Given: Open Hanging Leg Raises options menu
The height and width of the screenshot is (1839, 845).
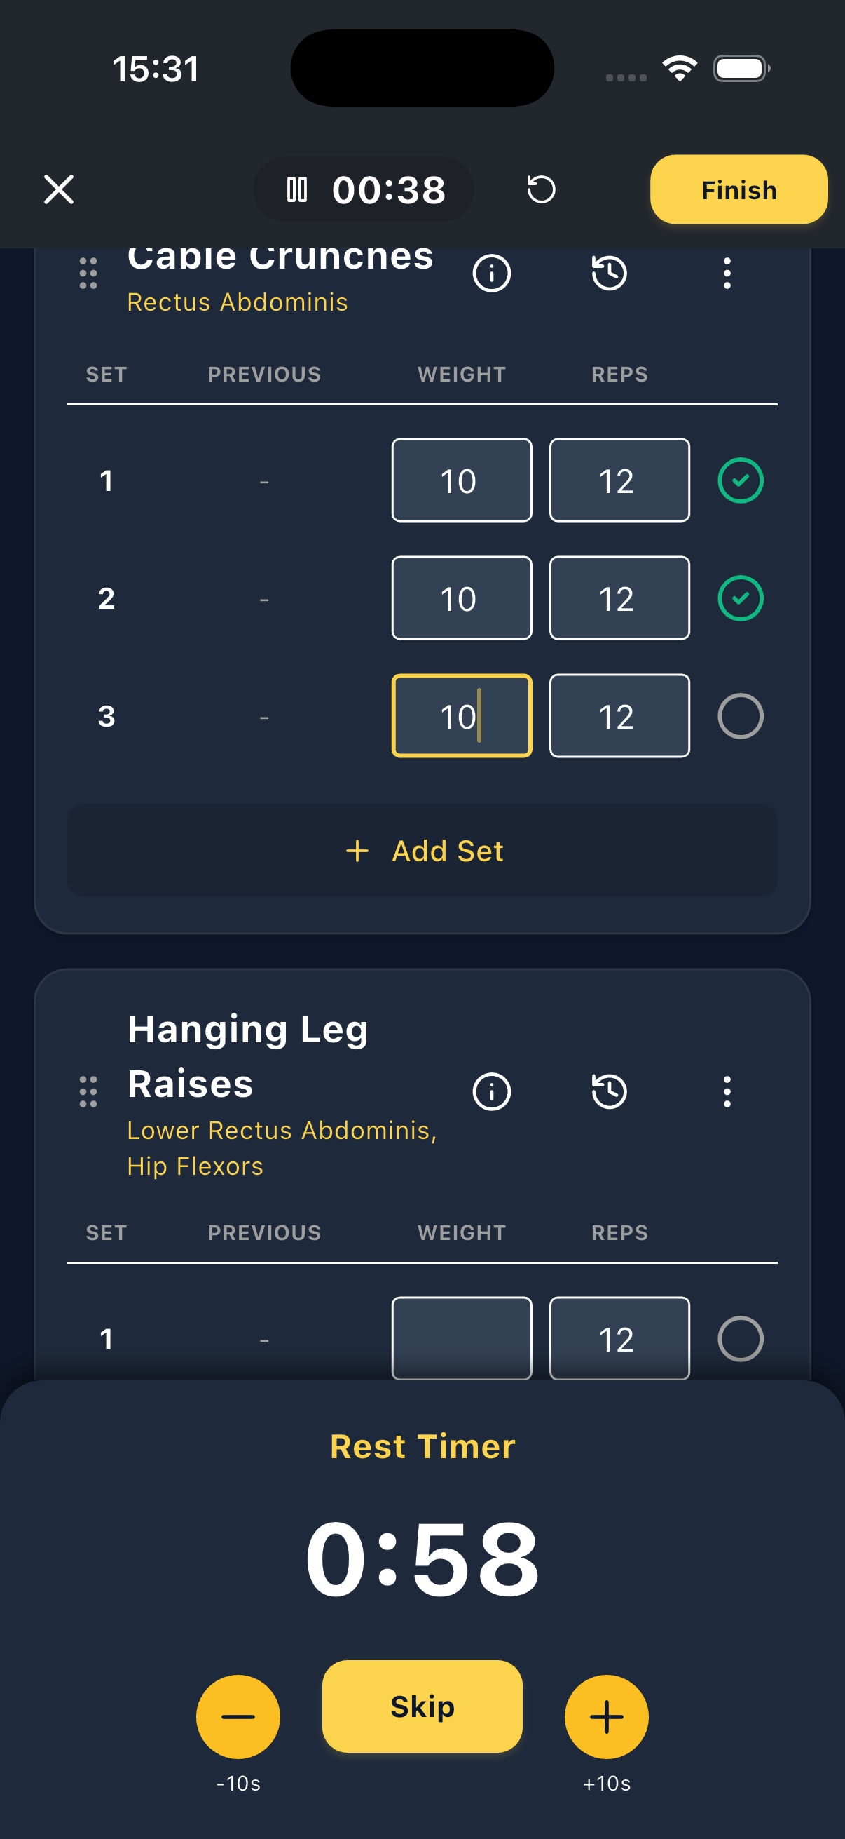Looking at the screenshot, I should (x=726, y=1090).
